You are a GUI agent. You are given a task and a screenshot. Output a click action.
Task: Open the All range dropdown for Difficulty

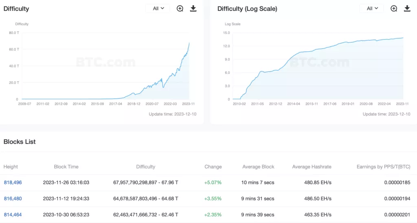click(x=158, y=9)
